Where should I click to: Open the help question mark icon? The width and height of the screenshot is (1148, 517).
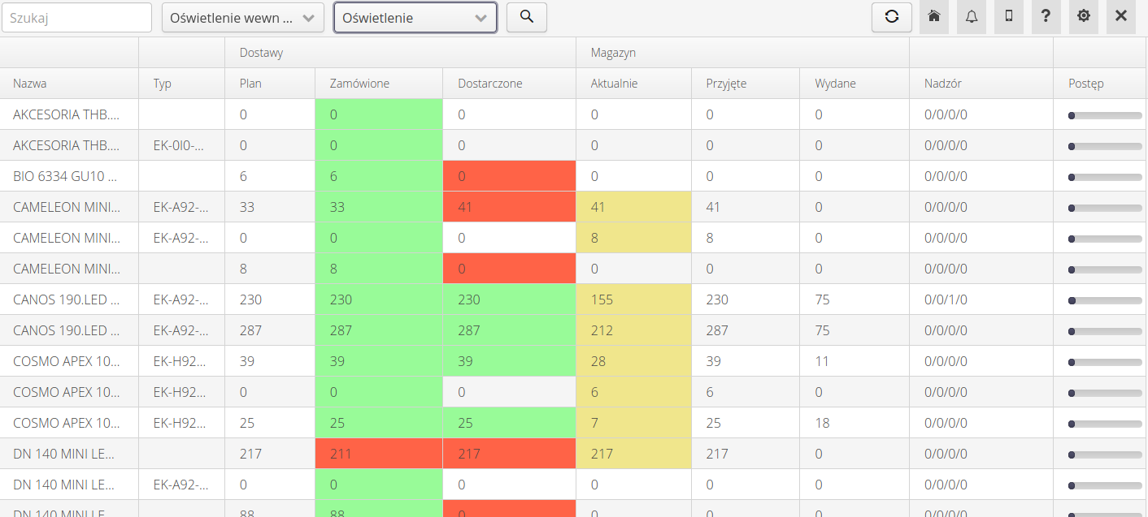point(1046,17)
